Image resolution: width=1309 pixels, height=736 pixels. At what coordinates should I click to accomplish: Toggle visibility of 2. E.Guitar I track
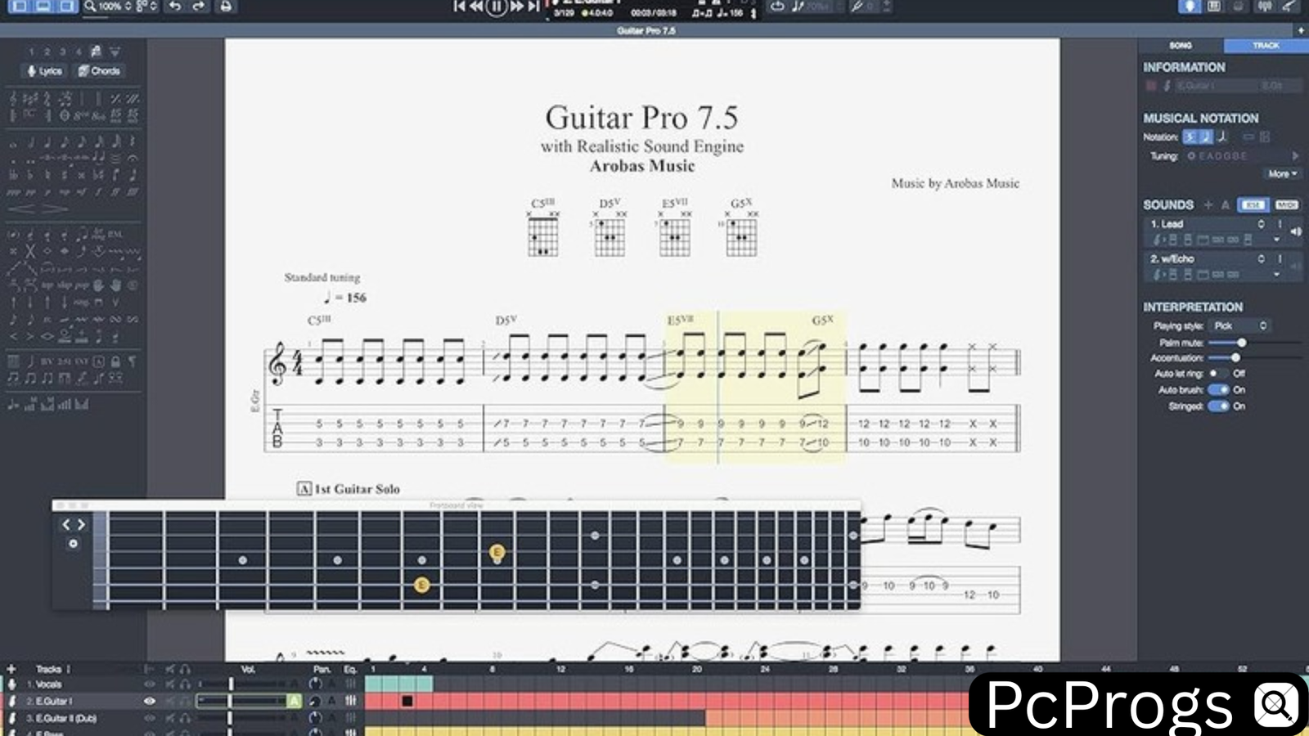150,701
